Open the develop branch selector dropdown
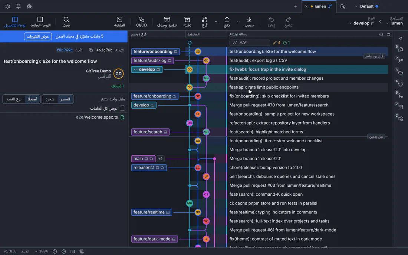The width and height of the screenshot is (408, 255). pyautogui.click(x=362, y=23)
